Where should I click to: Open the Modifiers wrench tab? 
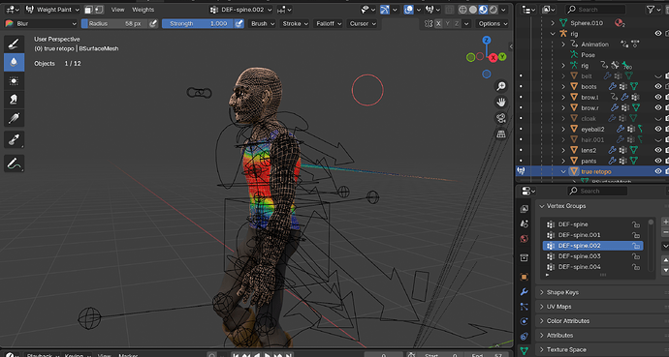pyautogui.click(x=525, y=292)
